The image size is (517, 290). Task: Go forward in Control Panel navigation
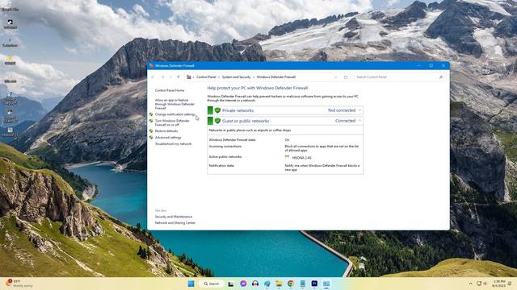[162, 77]
